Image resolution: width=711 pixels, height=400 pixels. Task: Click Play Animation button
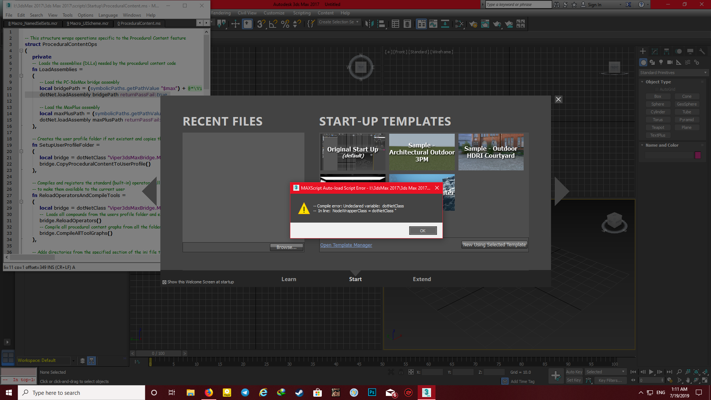(651, 372)
